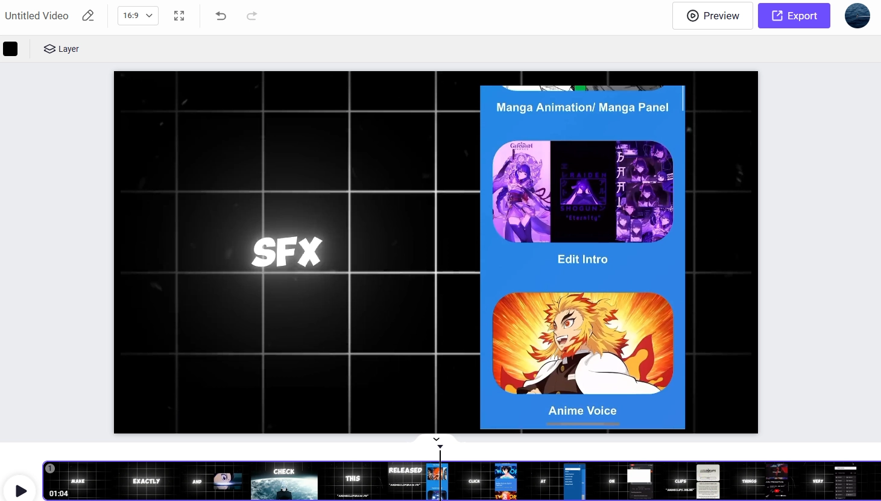
Task: Select the Edit Intro thumbnail in canvas
Action: tap(583, 192)
